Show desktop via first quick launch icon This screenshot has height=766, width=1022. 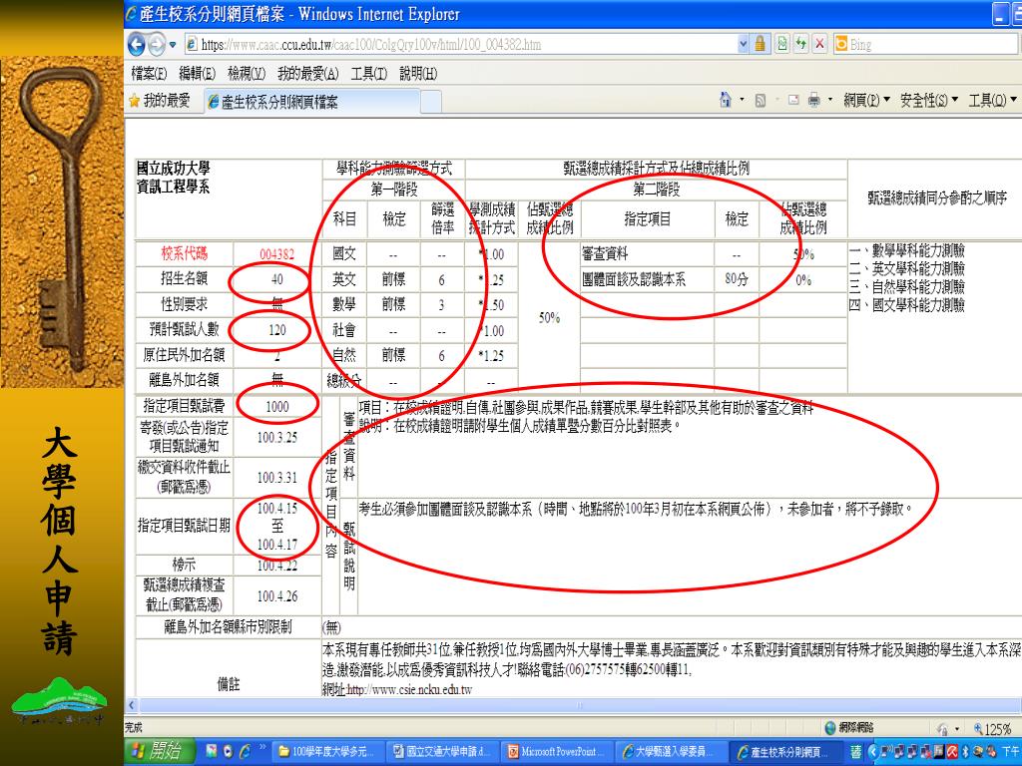click(x=212, y=751)
